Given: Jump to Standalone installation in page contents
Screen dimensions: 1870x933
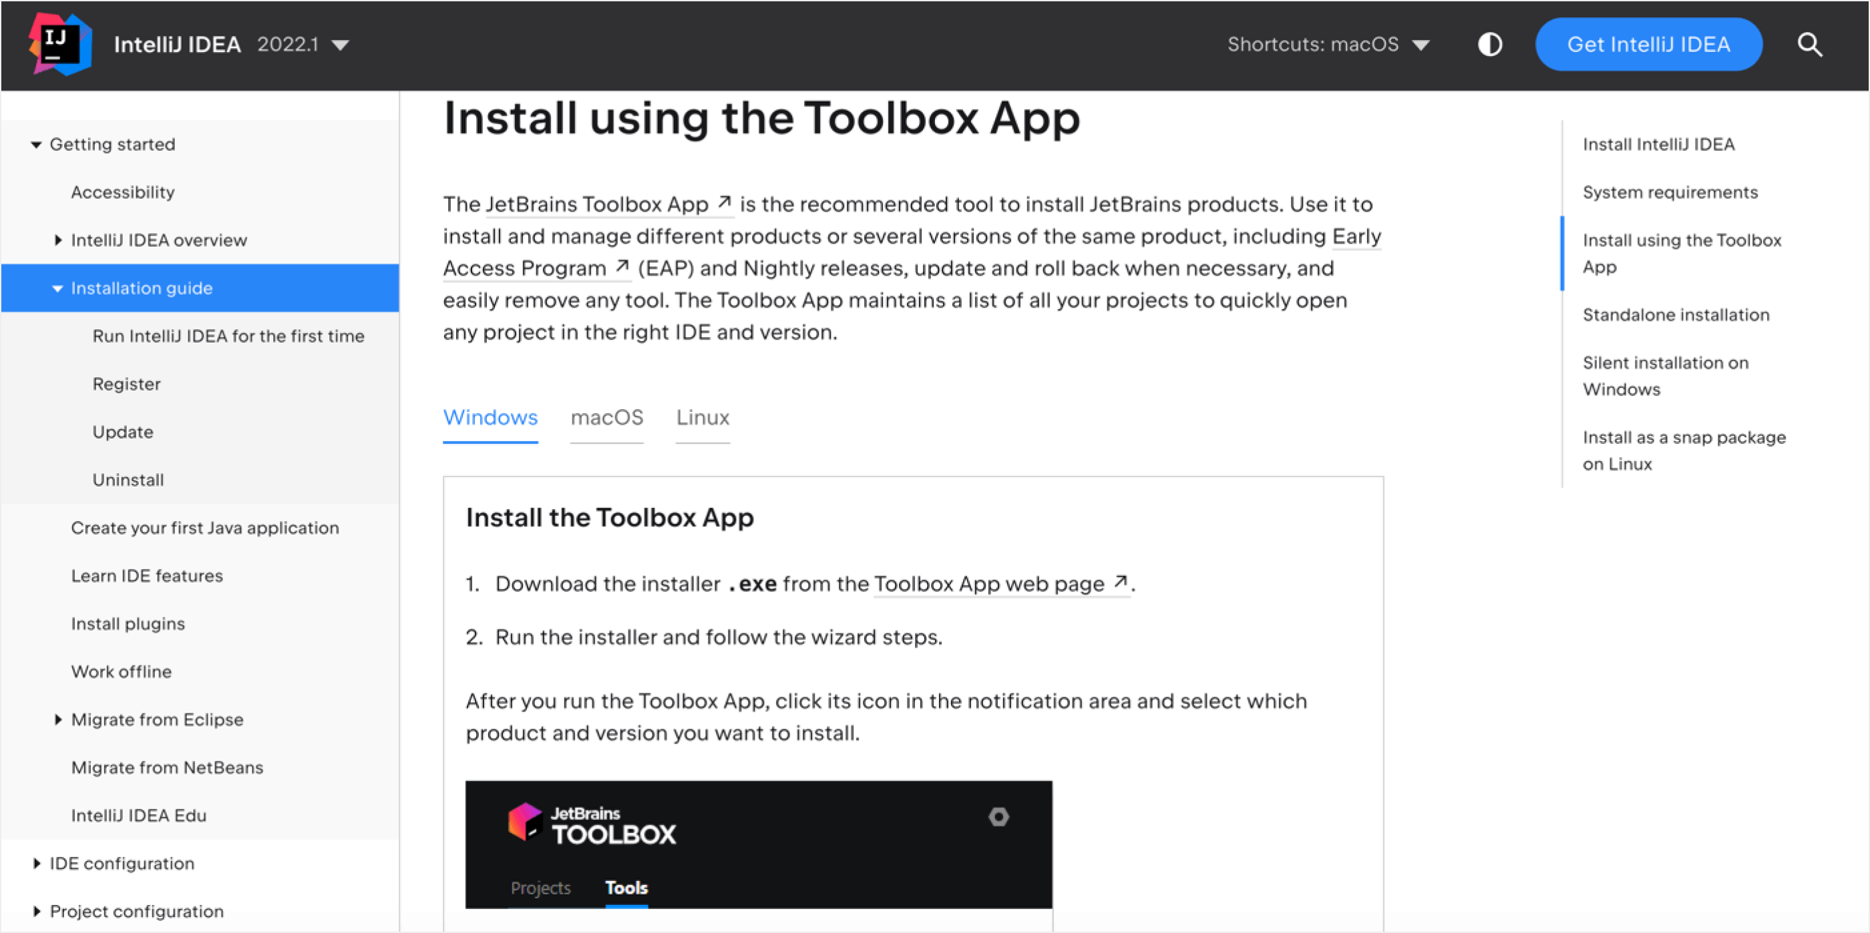Looking at the screenshot, I should pos(1676,315).
